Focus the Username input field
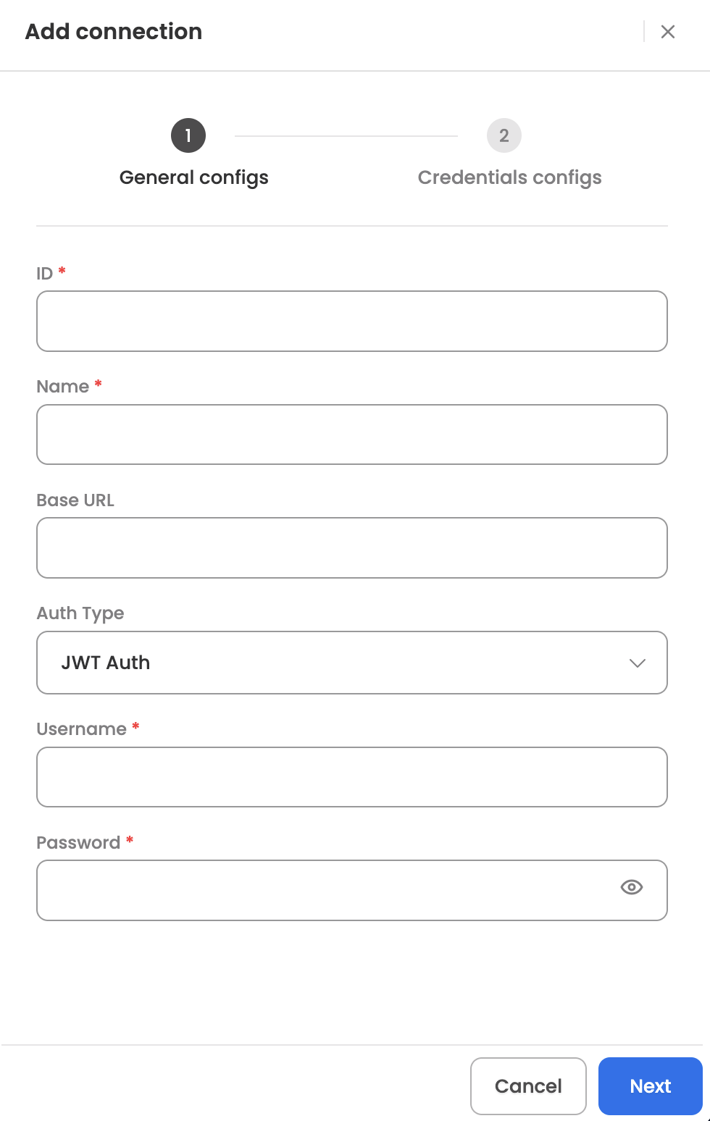The width and height of the screenshot is (710, 1121). 352,777
